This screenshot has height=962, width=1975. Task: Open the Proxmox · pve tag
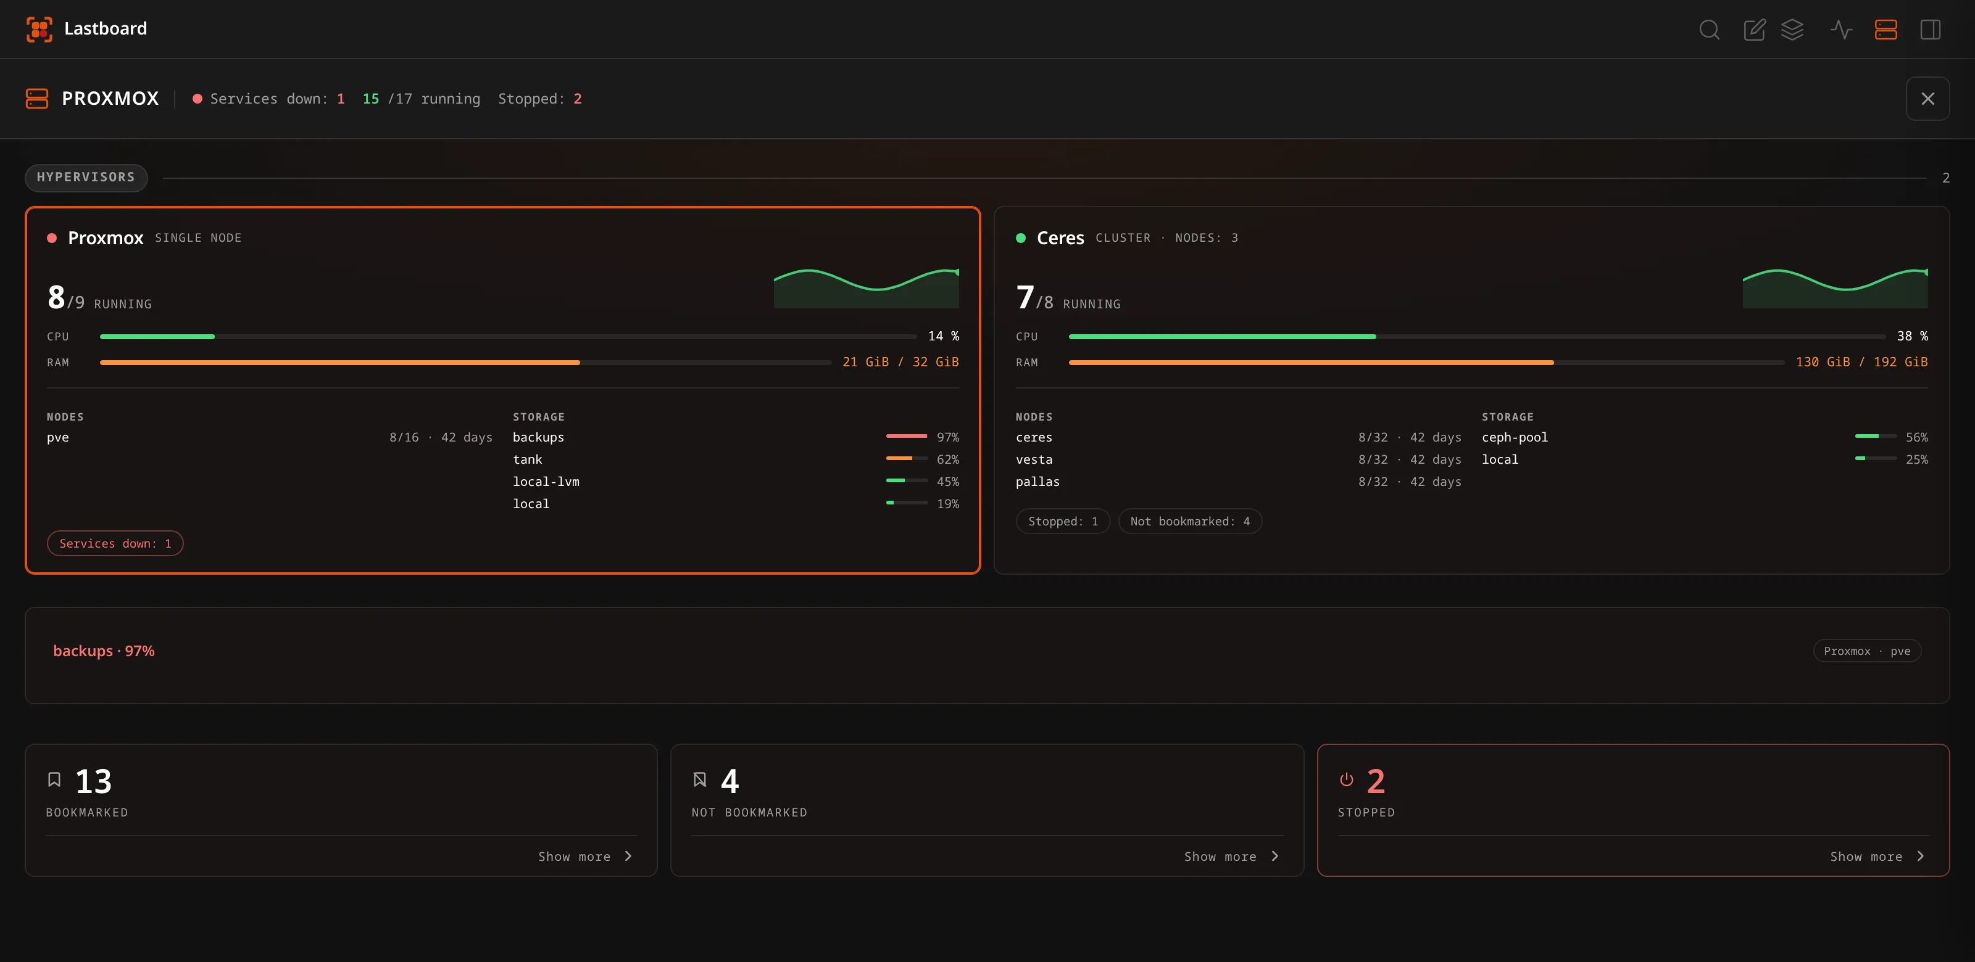1867,651
